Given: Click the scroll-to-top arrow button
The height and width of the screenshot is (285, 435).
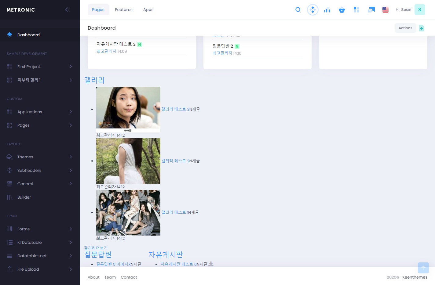Looking at the screenshot, I should tap(423, 268).
